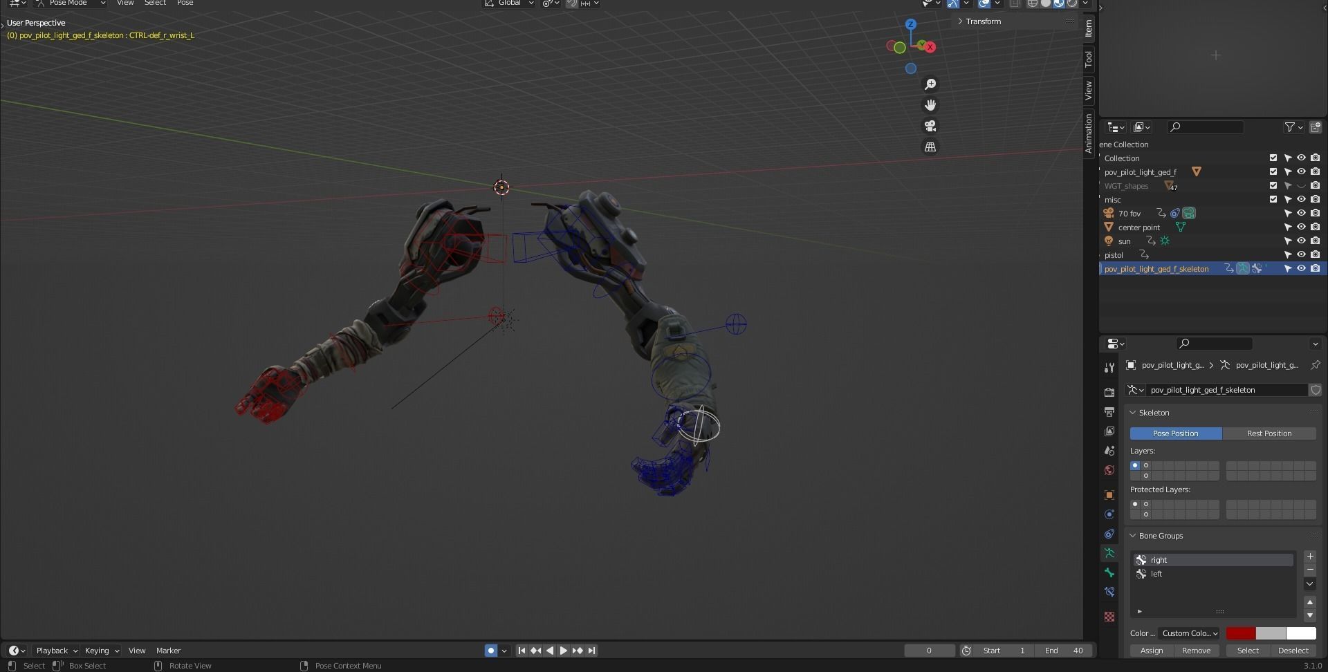Switch to the Item sidebar tab

[1089, 28]
